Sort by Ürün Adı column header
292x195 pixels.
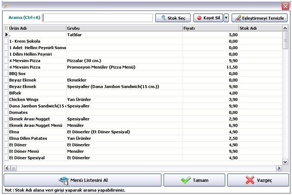tap(38, 28)
